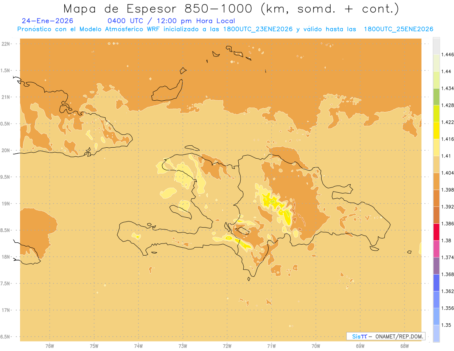454x351 pixels.
Task: Click the legend value '1.38'
Action: (446, 240)
